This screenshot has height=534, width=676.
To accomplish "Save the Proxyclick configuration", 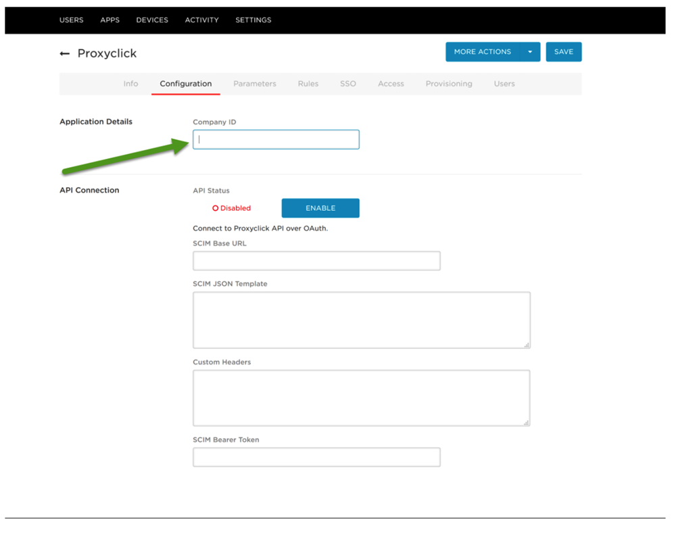I will click(x=564, y=52).
